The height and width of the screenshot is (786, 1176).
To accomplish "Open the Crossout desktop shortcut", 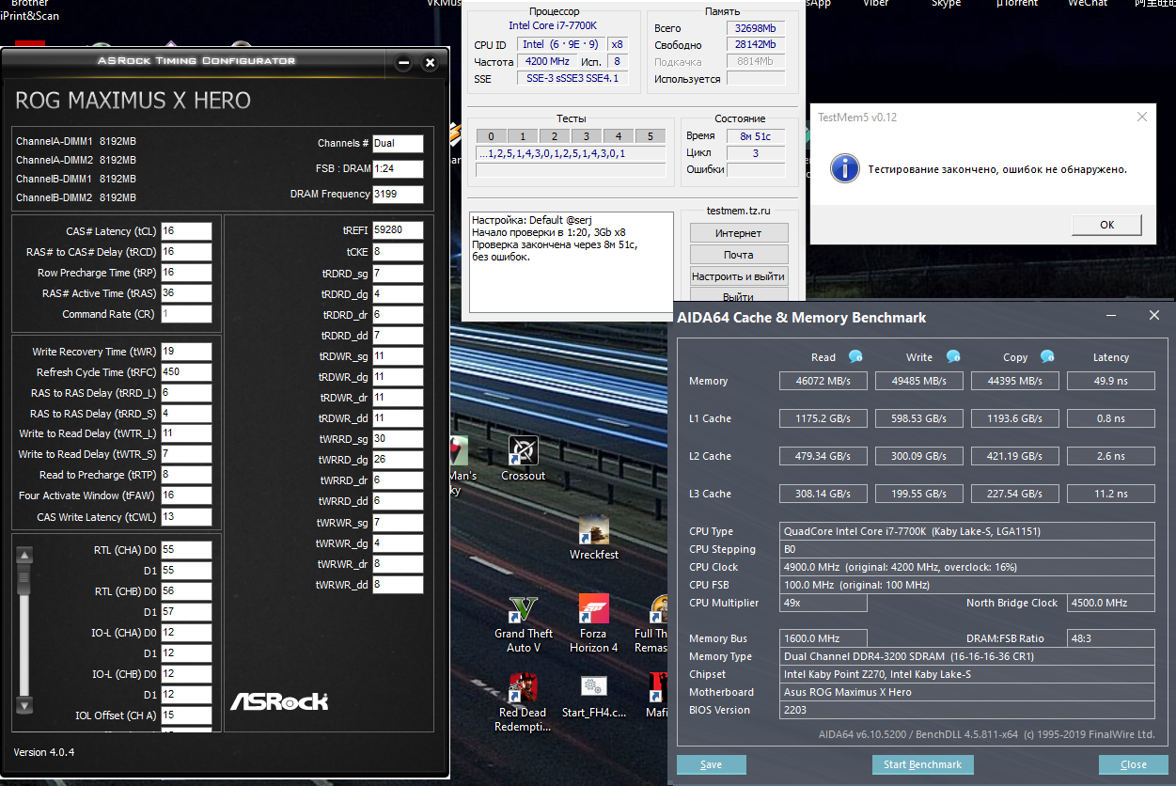I will coord(523,458).
